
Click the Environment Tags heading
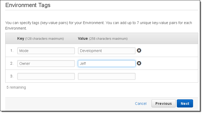click(x=28, y=5)
